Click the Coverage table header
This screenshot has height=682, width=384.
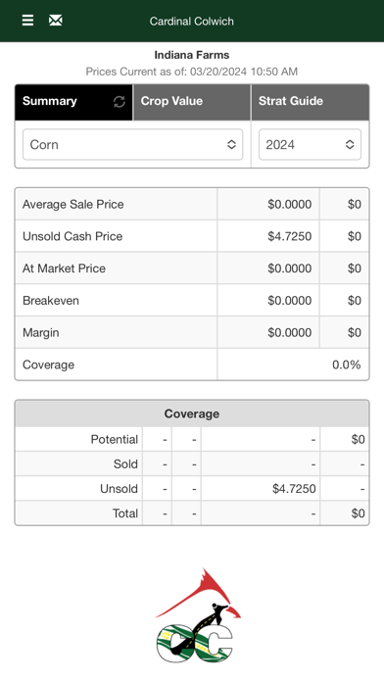pyautogui.click(x=192, y=414)
